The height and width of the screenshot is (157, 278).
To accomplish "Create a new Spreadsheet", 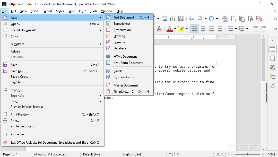I will [128, 24].
